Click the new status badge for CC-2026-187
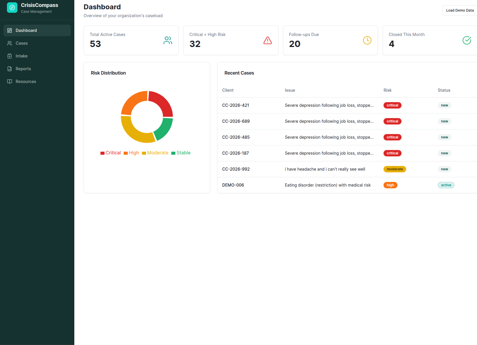 click(x=444, y=153)
